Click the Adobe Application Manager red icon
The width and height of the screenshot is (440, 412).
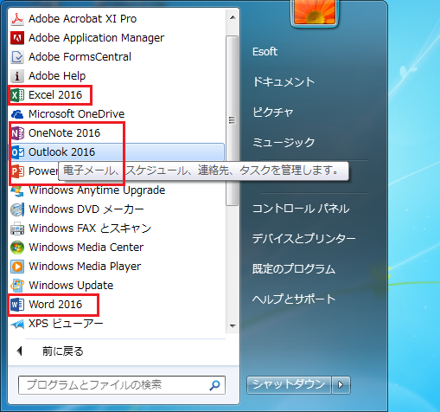coord(17,38)
